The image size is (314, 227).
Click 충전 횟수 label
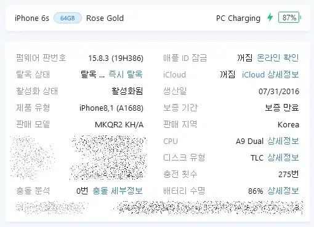click(180, 174)
